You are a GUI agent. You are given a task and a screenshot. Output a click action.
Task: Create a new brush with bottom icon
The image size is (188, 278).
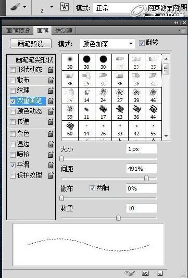[x=160, y=273]
